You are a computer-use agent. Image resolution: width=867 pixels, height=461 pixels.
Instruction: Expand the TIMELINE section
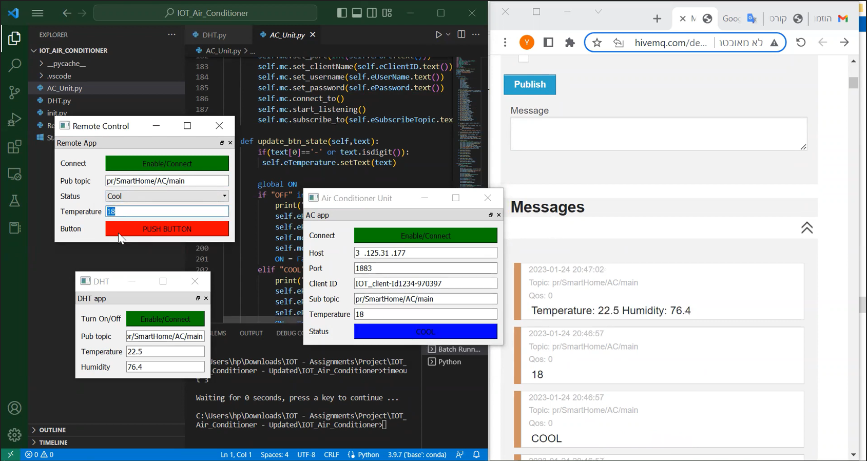pyautogui.click(x=53, y=442)
